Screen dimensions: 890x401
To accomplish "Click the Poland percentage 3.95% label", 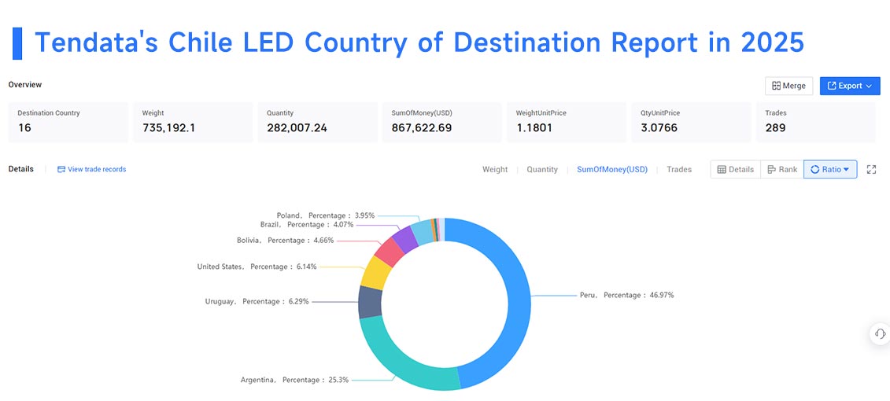I will pos(326,215).
